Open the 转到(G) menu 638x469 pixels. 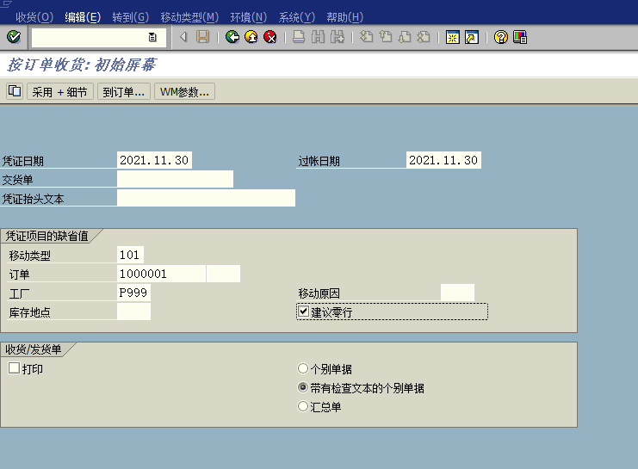(131, 17)
